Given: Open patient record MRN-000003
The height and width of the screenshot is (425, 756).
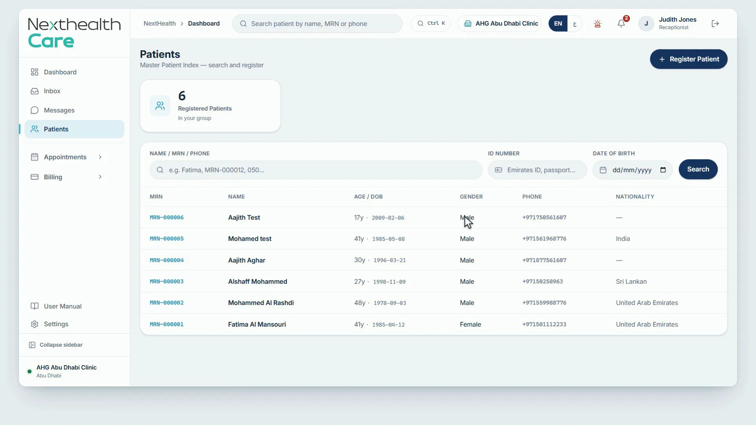Looking at the screenshot, I should pyautogui.click(x=167, y=282).
